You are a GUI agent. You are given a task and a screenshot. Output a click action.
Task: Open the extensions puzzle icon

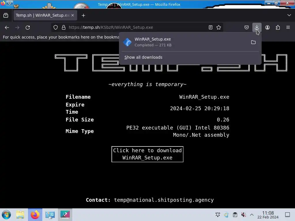[278, 27]
